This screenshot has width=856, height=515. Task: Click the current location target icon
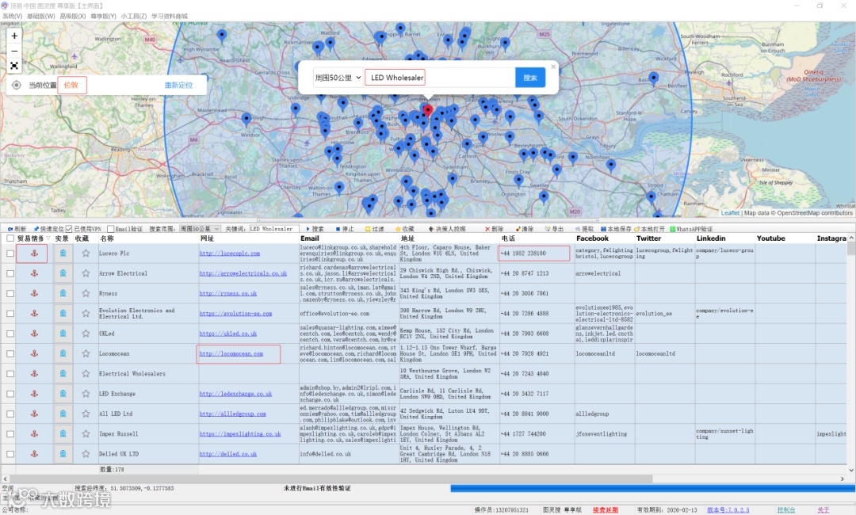click(17, 85)
